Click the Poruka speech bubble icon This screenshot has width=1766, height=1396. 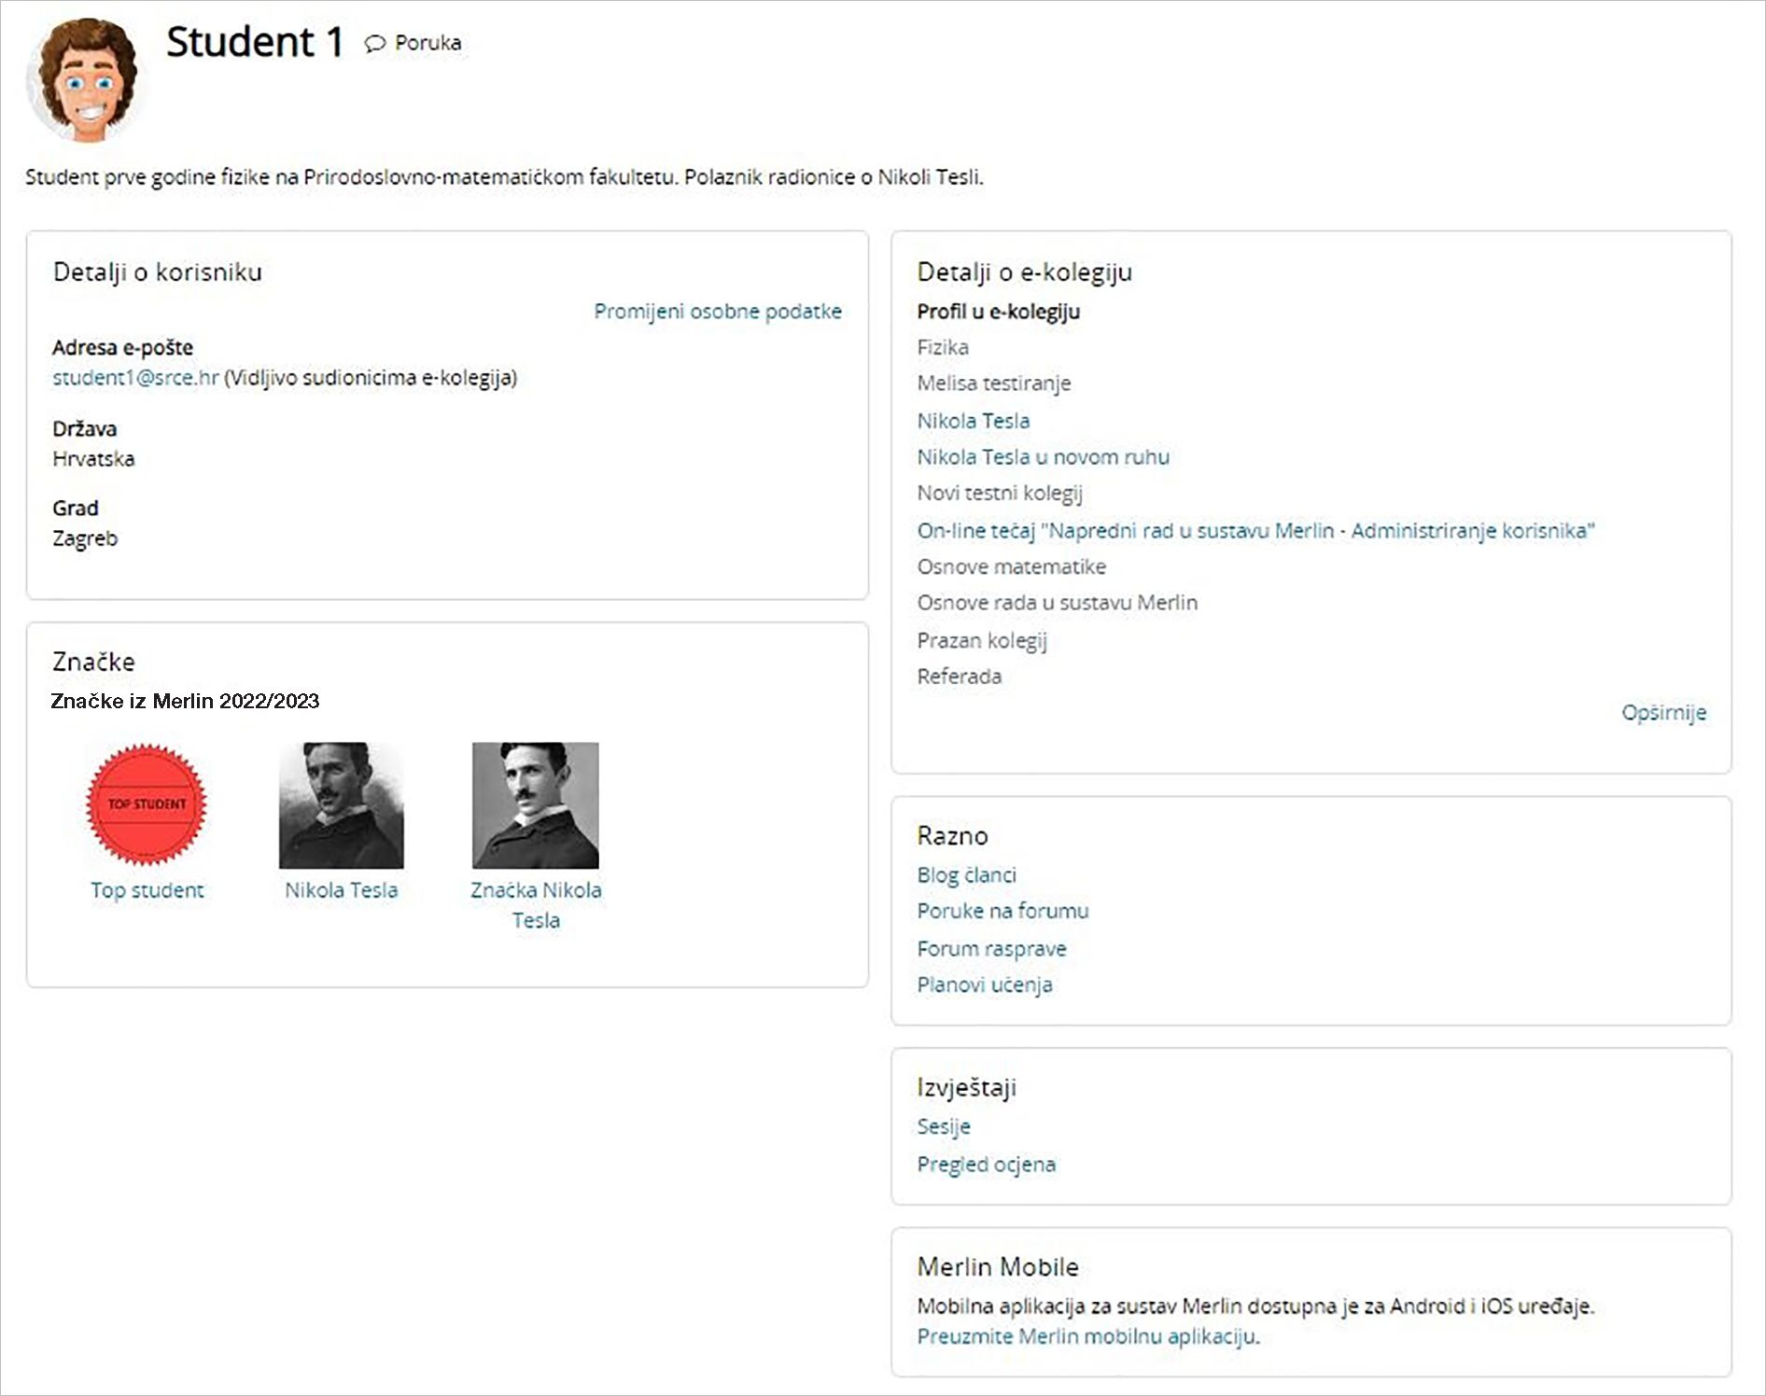click(375, 44)
